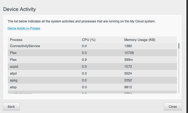Click the CPU (%) column header
Screen dimensions: 188x113
pyautogui.click(x=89, y=40)
